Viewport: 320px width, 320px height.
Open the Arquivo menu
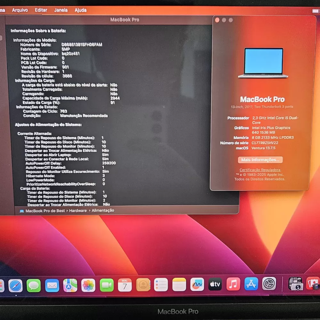click(x=20, y=10)
